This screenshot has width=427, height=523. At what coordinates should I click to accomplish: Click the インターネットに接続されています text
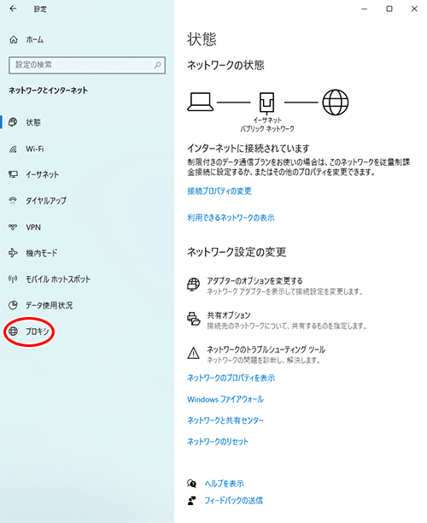(x=249, y=148)
